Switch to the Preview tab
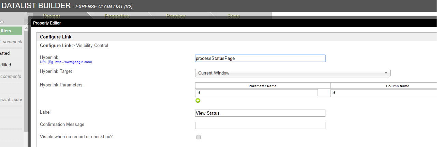 click(x=176, y=16)
